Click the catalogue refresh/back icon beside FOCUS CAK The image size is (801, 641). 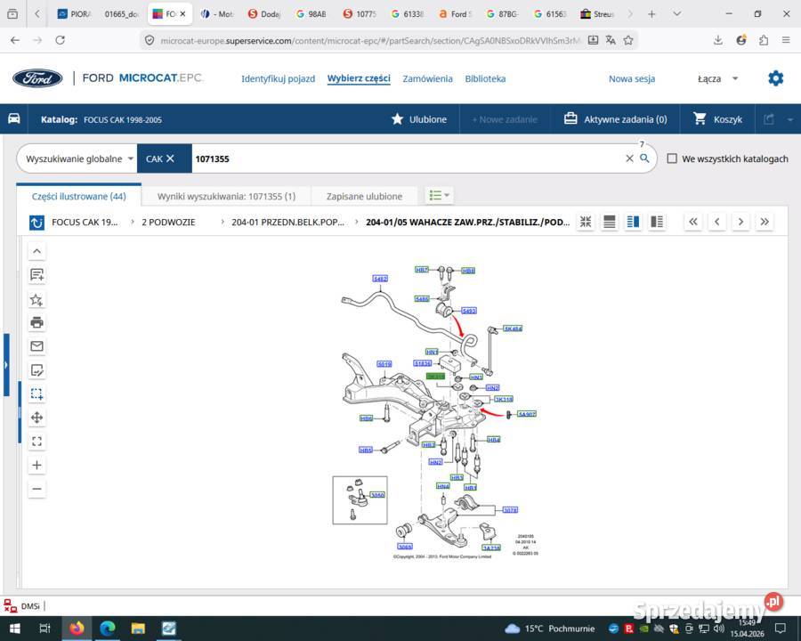point(36,223)
